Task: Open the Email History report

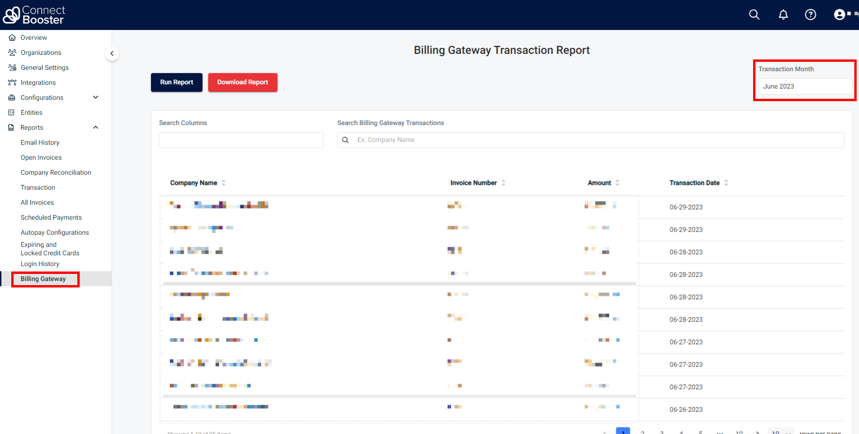Action: (x=40, y=142)
